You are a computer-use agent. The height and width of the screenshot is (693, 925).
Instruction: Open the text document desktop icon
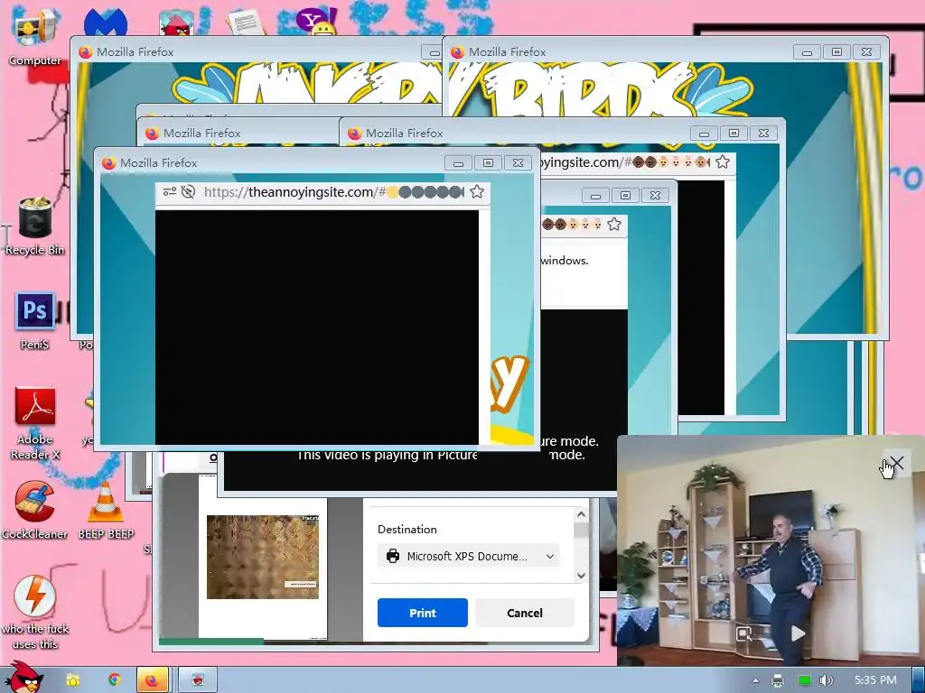tap(246, 23)
